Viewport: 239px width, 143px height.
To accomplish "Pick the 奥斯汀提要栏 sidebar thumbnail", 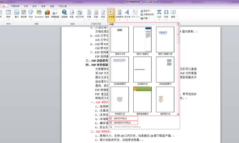I will click(142, 40).
